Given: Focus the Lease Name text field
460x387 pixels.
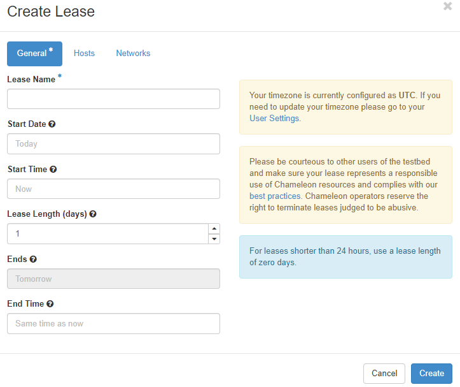Looking at the screenshot, I should 113,99.
